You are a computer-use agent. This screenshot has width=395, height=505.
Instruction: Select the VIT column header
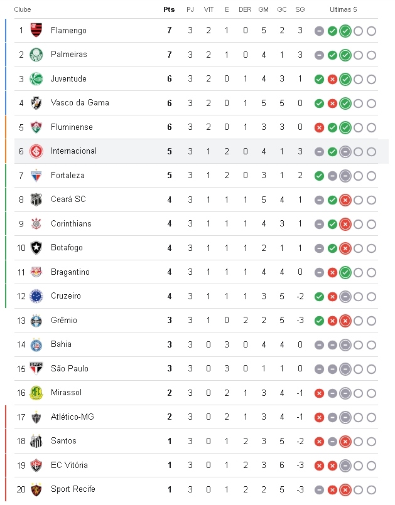[208, 9]
